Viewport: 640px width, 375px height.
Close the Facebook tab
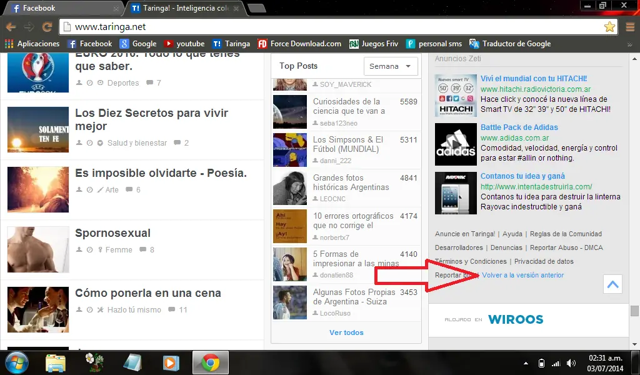coord(116,9)
